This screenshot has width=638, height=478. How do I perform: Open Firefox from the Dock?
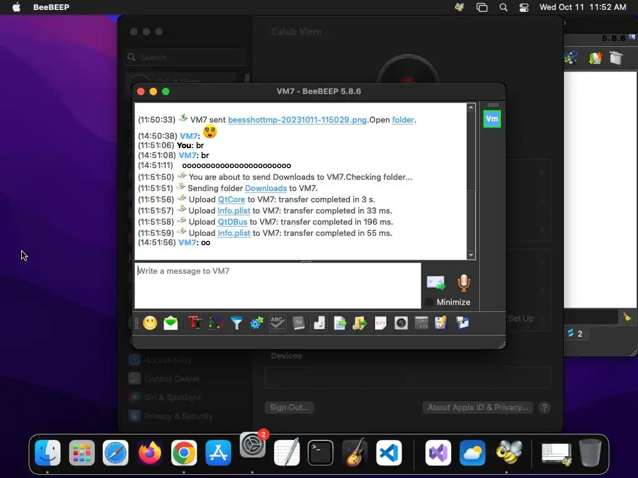click(x=150, y=452)
